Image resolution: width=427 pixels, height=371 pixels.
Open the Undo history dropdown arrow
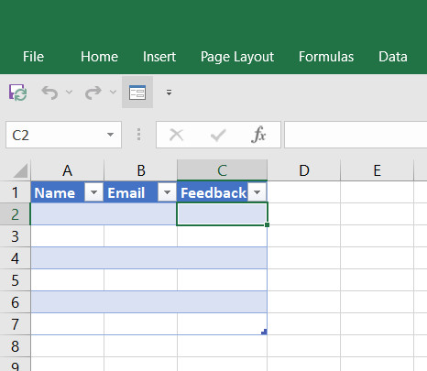69,92
